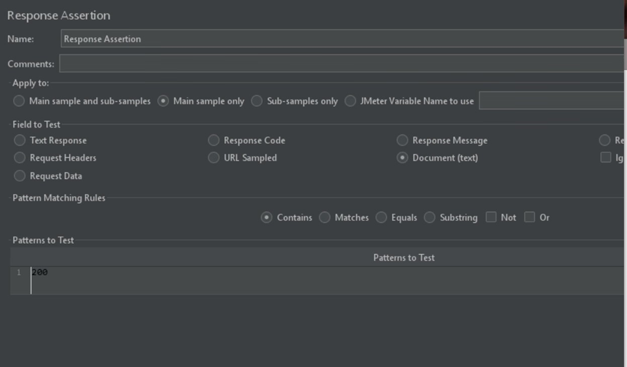Screen dimensions: 627x367
Task: Click the Name input field
Action: tap(342, 39)
